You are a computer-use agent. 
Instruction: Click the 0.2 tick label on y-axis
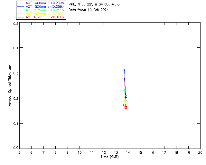[16, 98]
